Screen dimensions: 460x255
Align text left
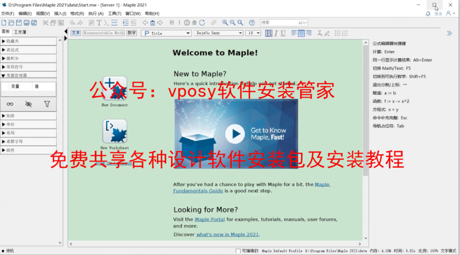[x=294, y=33]
